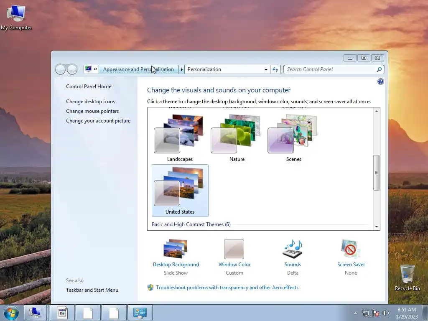This screenshot has height=321, width=428.
Task: Click the volume speaker tray icon
Action: tap(386, 313)
